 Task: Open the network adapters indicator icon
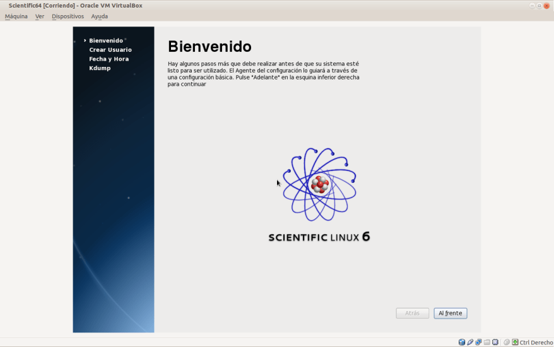[478, 342]
